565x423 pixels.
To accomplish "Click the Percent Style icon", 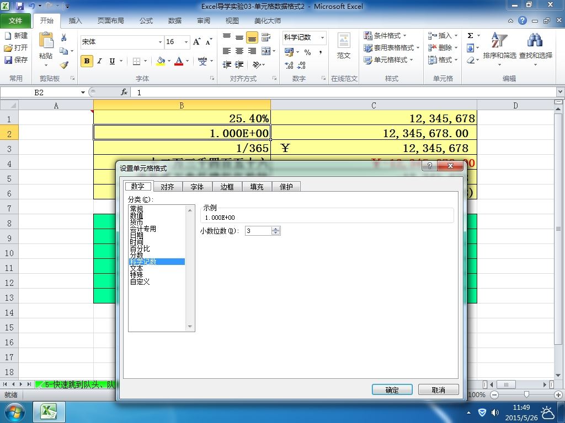I will click(x=307, y=52).
